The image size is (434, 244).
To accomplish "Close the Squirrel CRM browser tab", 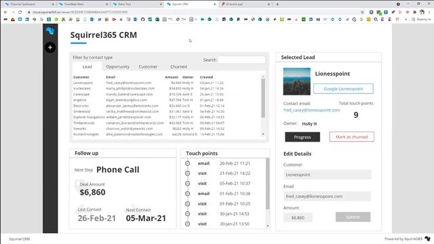I will 215,4.
